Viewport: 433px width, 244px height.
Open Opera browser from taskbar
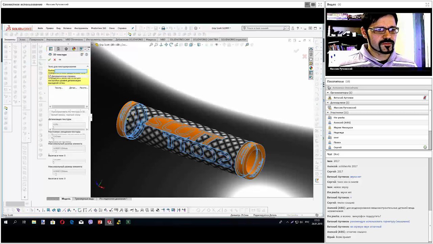(62, 222)
